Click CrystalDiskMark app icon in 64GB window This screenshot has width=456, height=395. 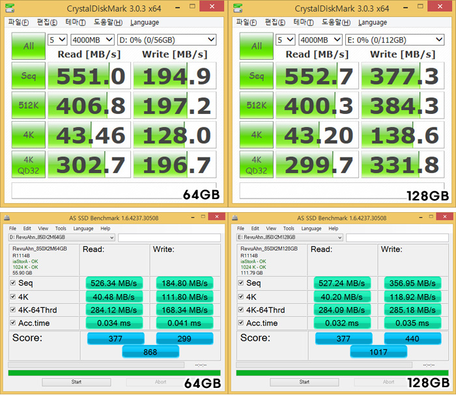[x=10, y=8]
